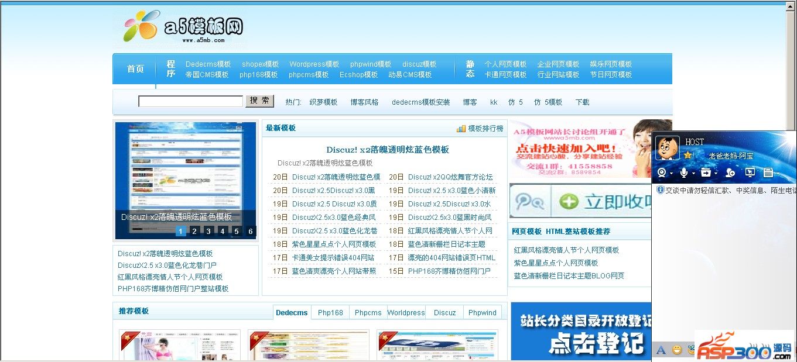Click the hot keyword 博客风格
Screen dimensions: 797x362
[x=364, y=102]
